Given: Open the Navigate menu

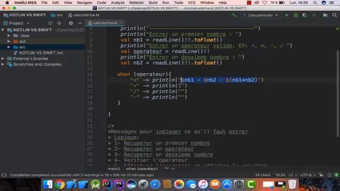Looking at the screenshot, I should click(84, 3).
